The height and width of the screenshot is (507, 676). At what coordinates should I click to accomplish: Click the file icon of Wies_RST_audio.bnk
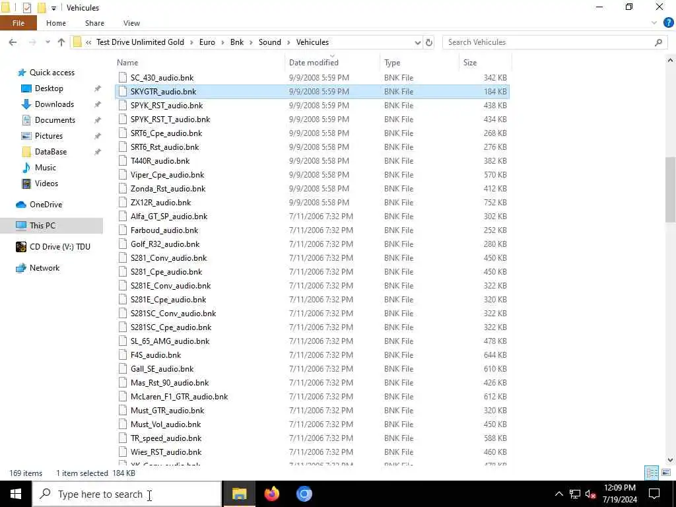[123, 452]
